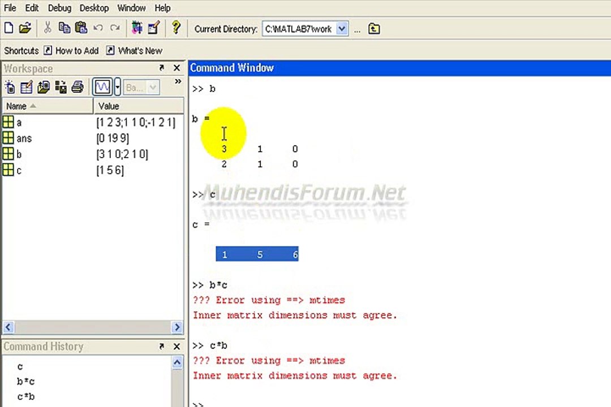Open the Ba... stack dropdown in Workspace
Screen dimensions: 611x407
coord(141,87)
